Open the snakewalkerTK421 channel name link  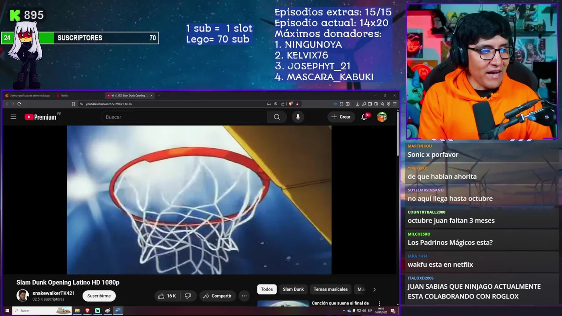(54, 293)
